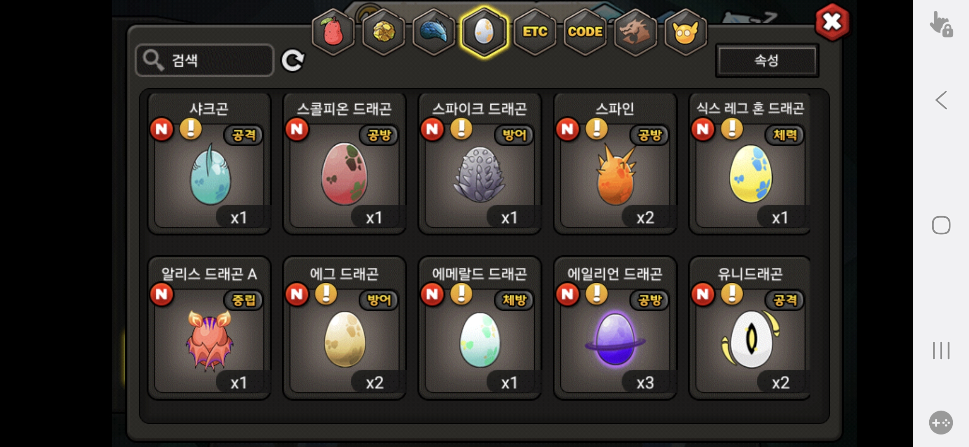Select the brown dragon head tab
Viewport: 969px width, 447px height.
(635, 32)
